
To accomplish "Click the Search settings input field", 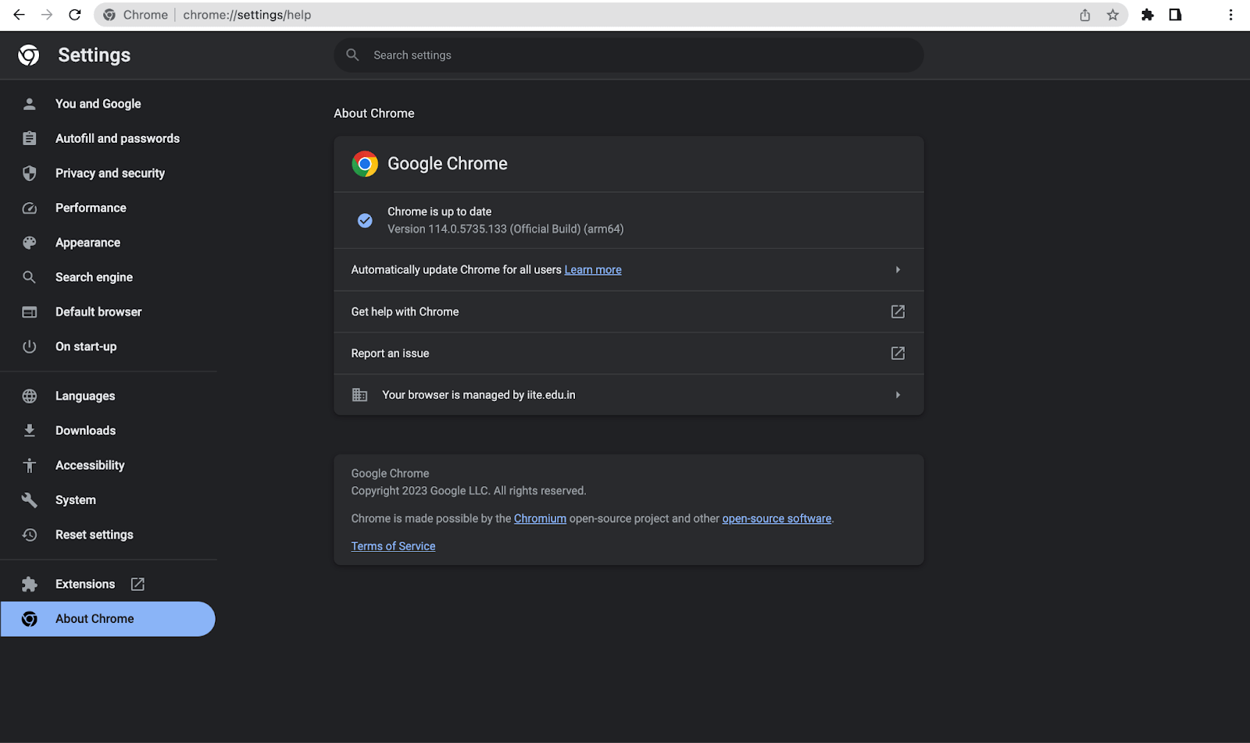I will click(629, 55).
